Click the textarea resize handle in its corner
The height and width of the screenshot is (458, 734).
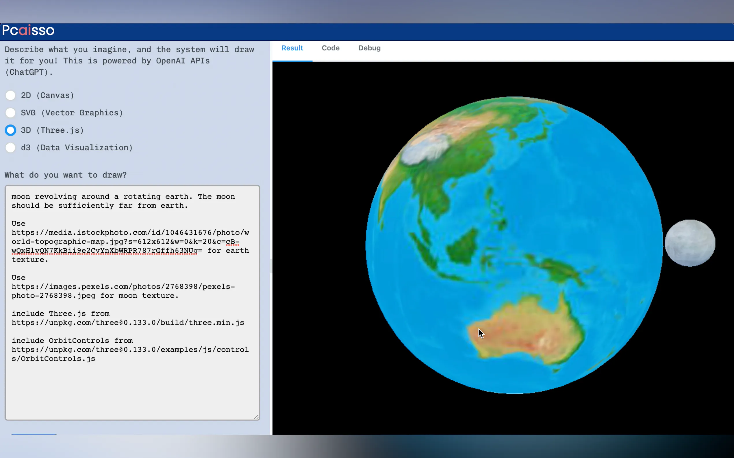coord(256,417)
